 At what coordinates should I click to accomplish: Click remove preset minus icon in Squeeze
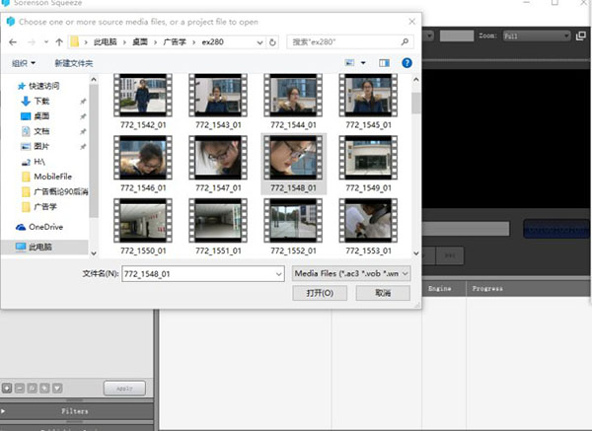tap(20, 388)
